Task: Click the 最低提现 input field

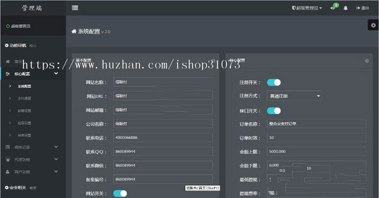Action: click(316, 179)
